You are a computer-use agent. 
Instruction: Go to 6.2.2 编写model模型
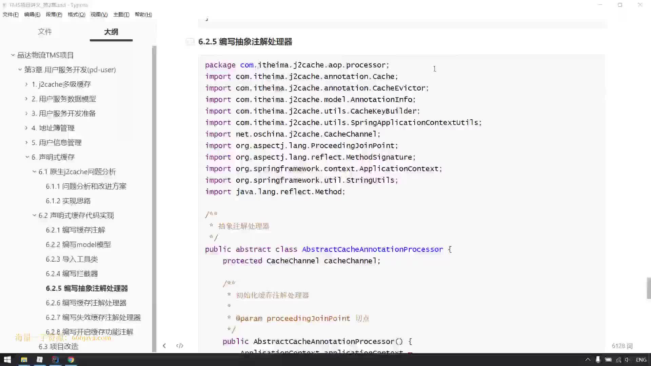tap(78, 244)
